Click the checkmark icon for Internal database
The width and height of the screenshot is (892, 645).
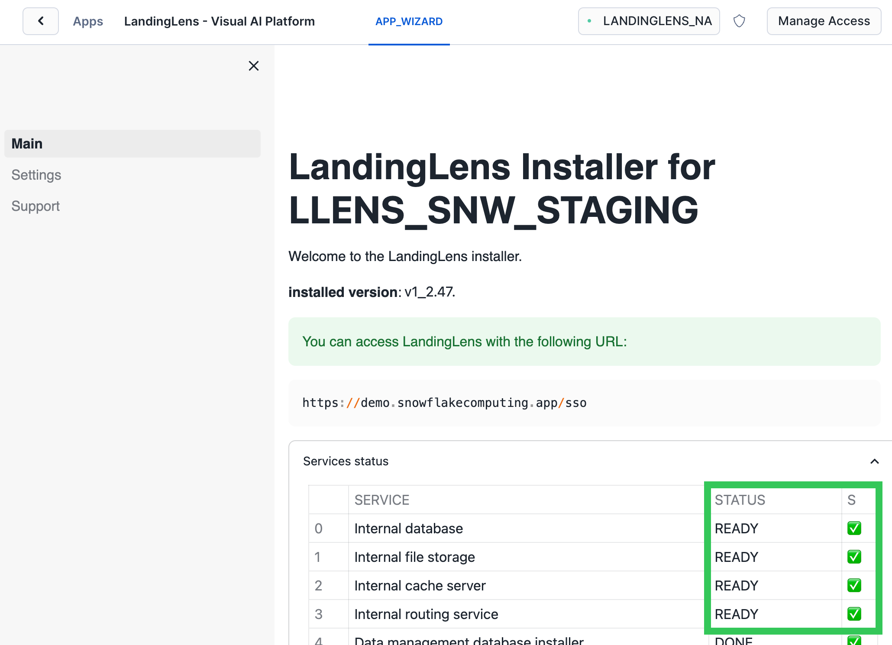tap(853, 528)
